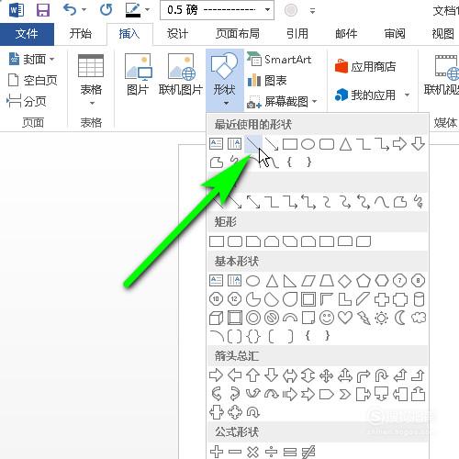Open the 应用商店 app store
The width and height of the screenshot is (459, 459).
coord(365,66)
